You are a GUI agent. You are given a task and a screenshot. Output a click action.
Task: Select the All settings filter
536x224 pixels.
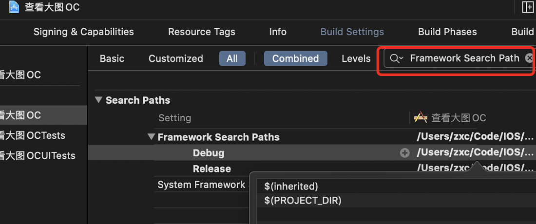point(232,58)
